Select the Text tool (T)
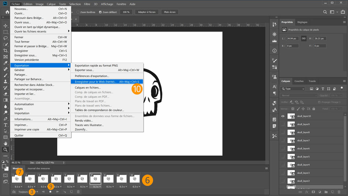348x196 pixels. [5, 125]
